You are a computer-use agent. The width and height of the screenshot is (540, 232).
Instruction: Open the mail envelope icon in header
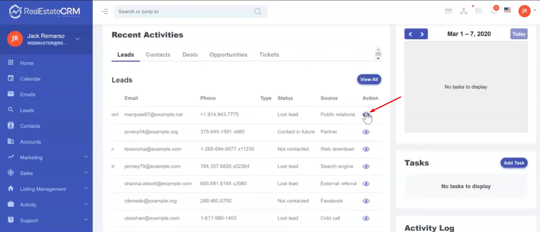coord(479,11)
